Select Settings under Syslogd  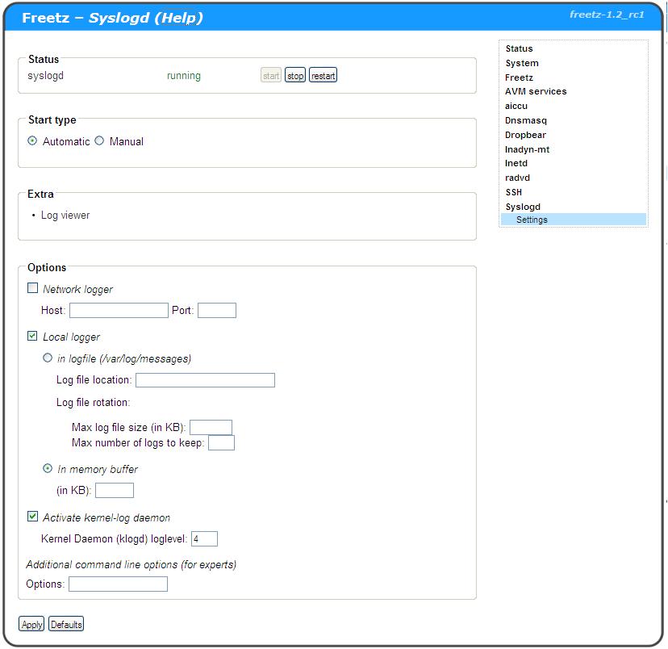[532, 220]
